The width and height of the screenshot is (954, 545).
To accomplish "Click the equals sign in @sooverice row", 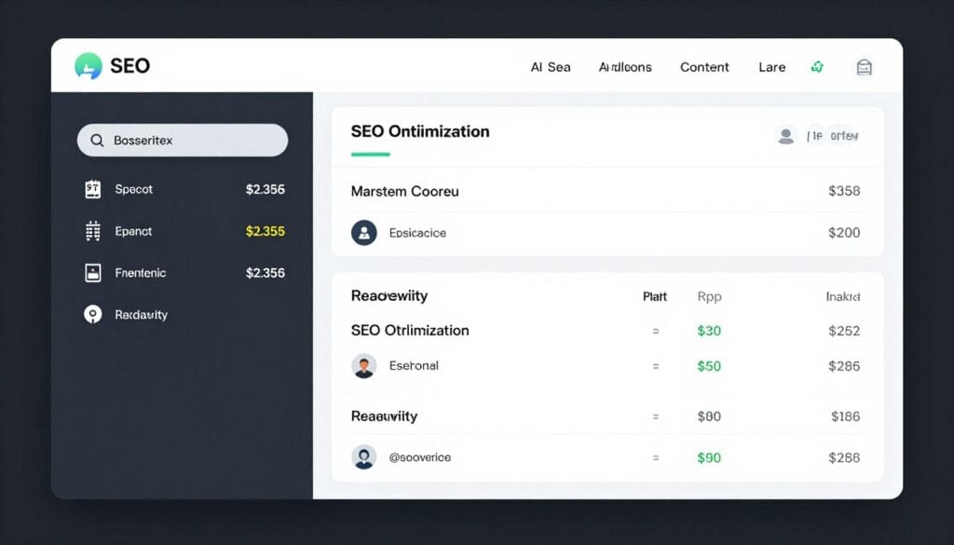I will pos(656,458).
